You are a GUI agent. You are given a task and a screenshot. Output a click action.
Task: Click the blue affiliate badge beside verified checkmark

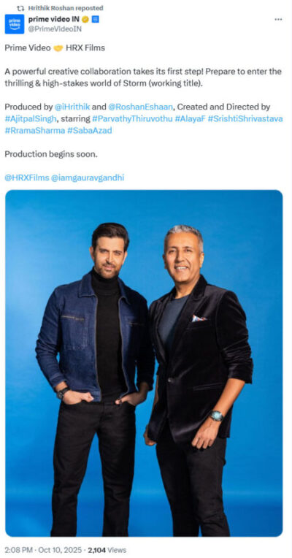coord(96,20)
